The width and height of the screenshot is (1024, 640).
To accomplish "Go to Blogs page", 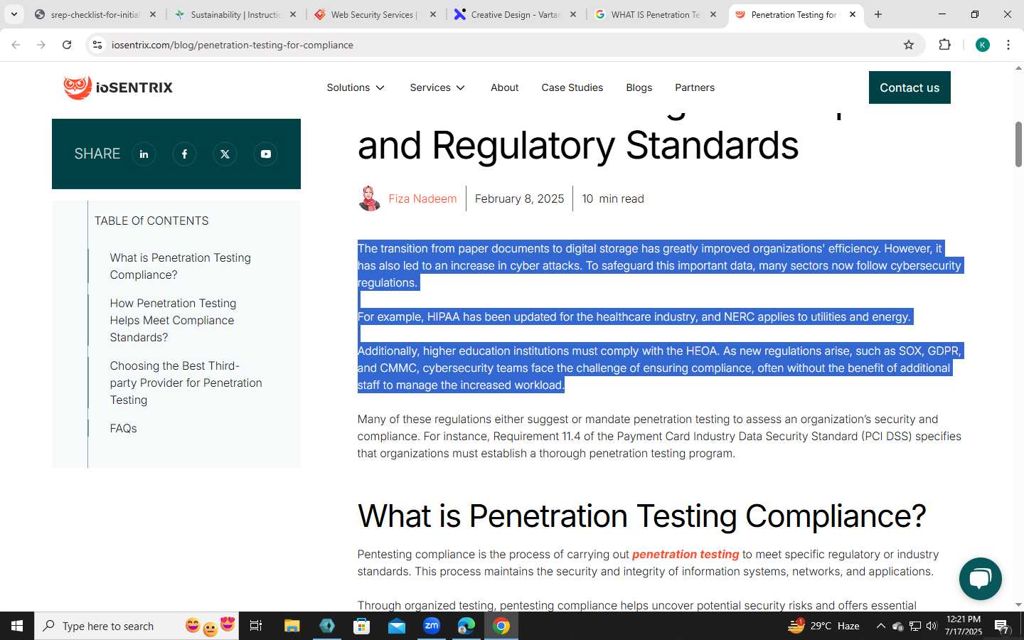I will point(639,87).
